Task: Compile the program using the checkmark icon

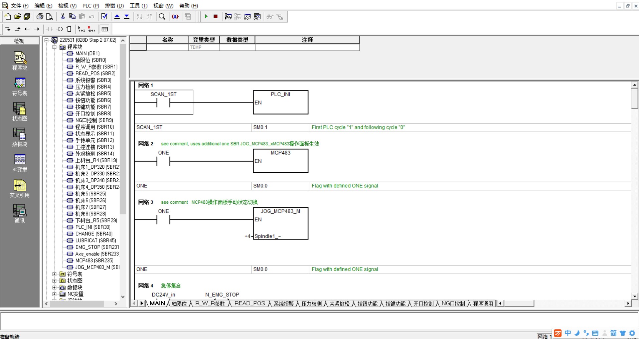Action: coord(104,16)
